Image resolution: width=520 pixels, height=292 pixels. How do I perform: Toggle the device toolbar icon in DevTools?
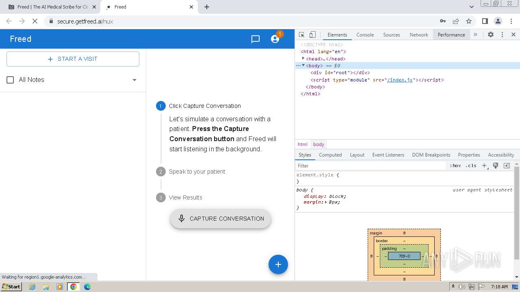coord(312,35)
